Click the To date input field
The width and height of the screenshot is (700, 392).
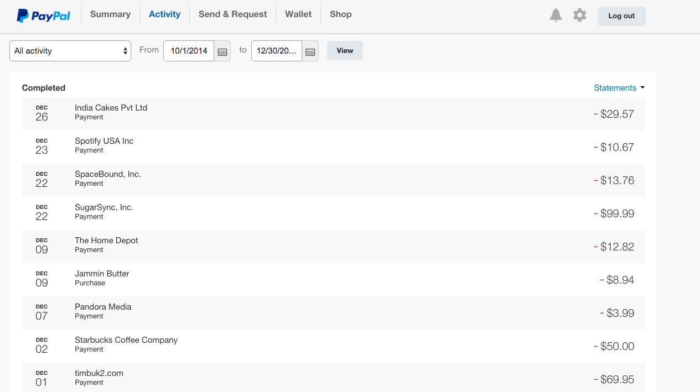point(277,51)
